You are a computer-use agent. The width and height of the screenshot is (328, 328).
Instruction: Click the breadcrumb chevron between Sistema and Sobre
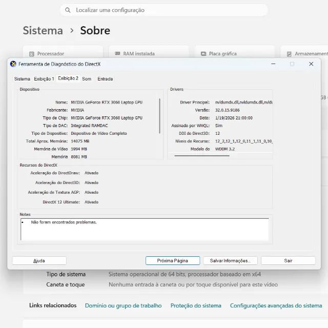click(72, 31)
